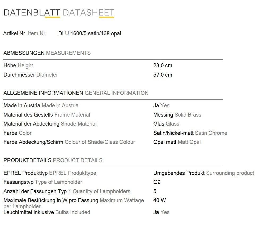Select the Satin/Nickel-matt Satin Chrome value
This screenshot has width=260, height=226.
pyautogui.click(x=190, y=133)
